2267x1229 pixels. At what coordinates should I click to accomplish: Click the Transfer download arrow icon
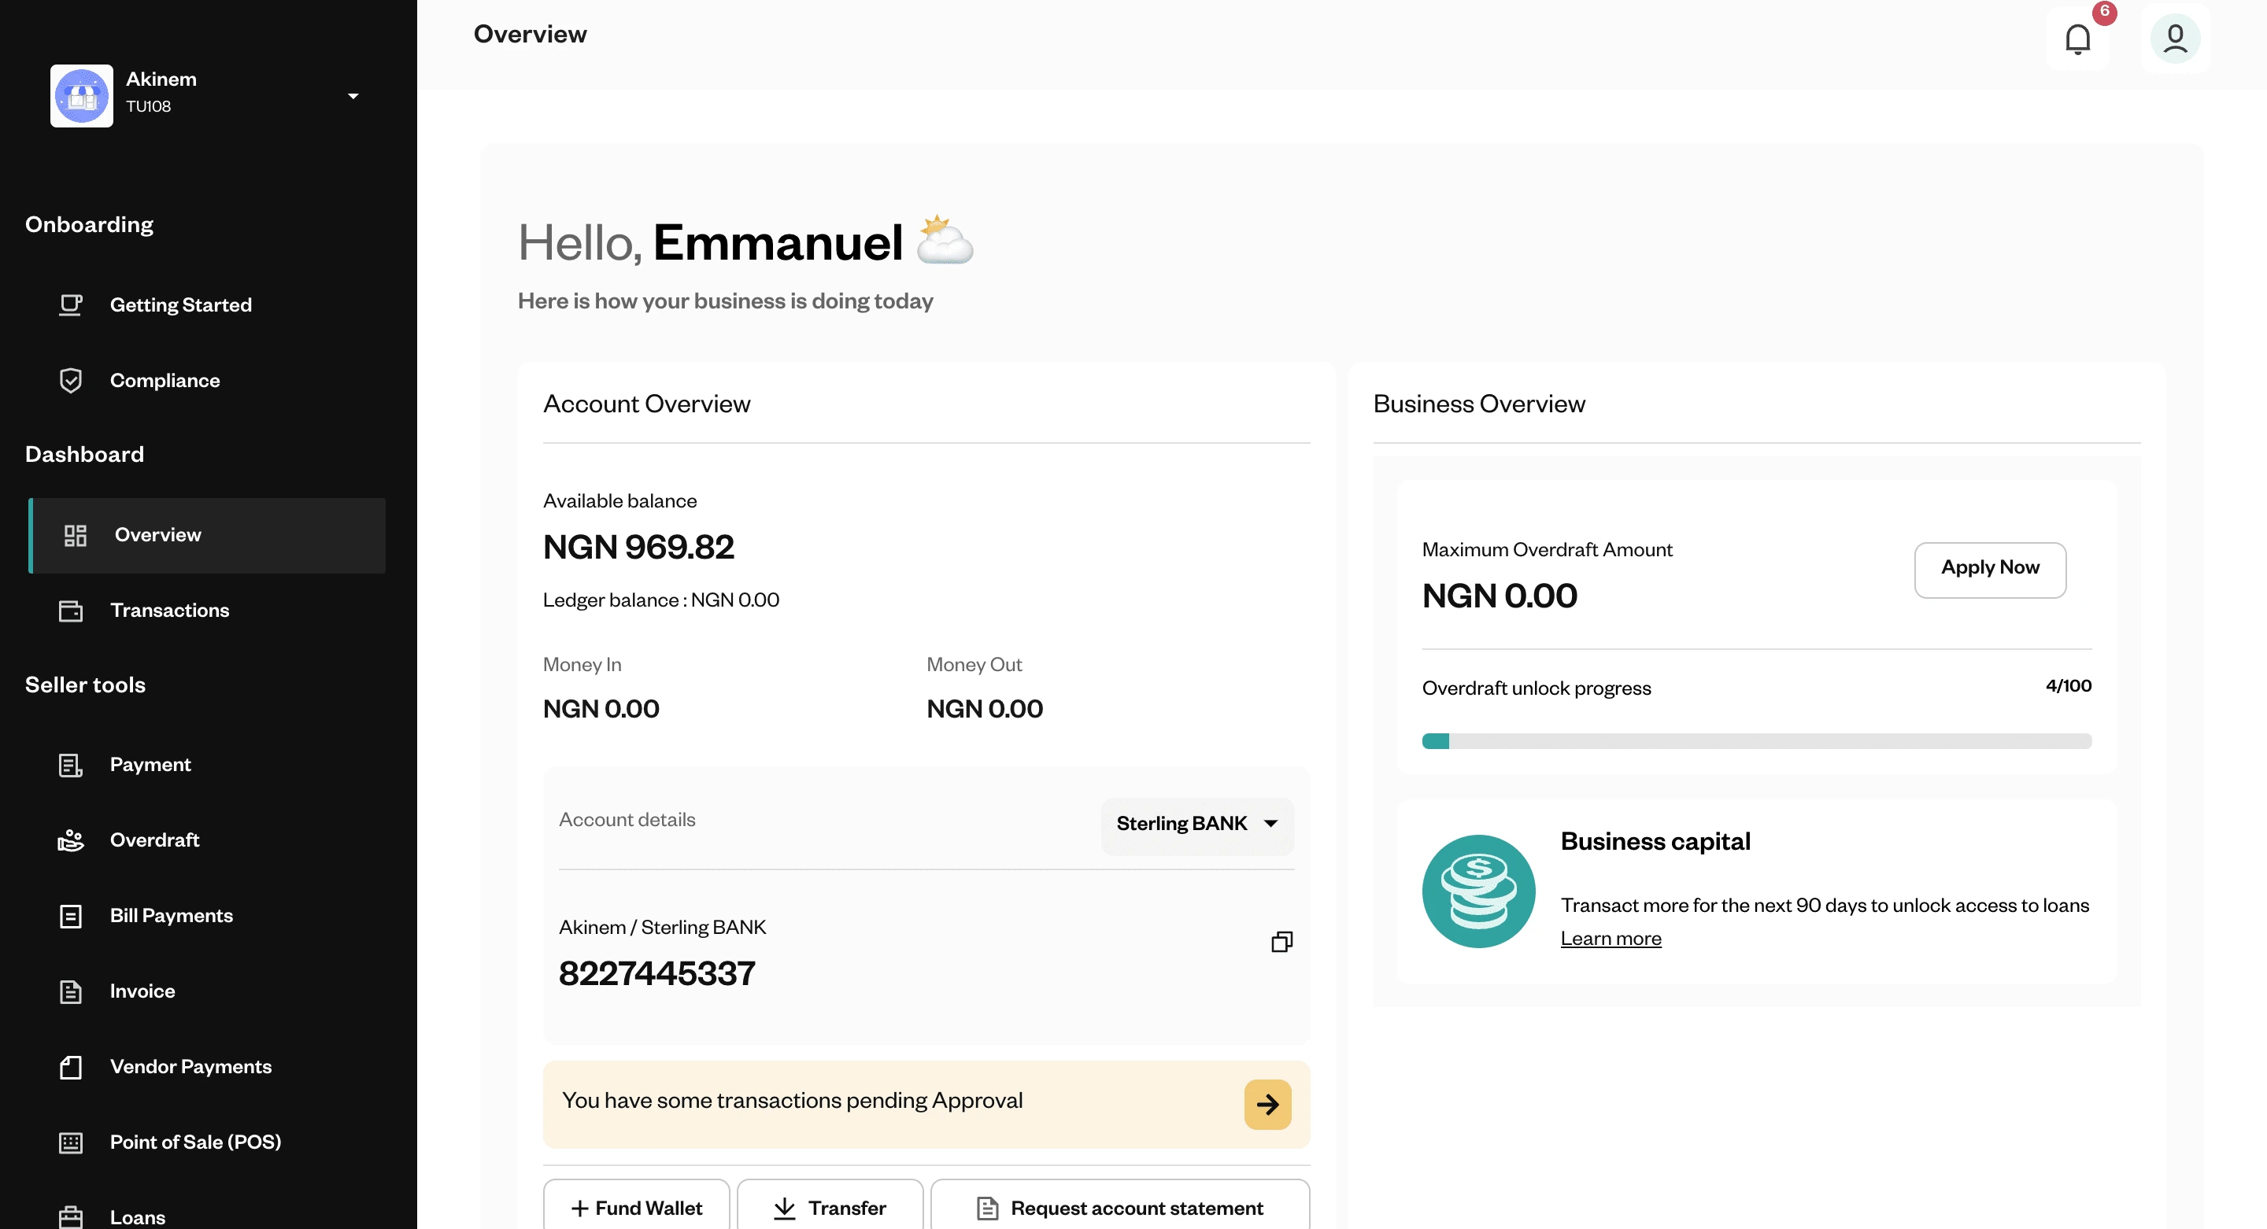point(784,1209)
